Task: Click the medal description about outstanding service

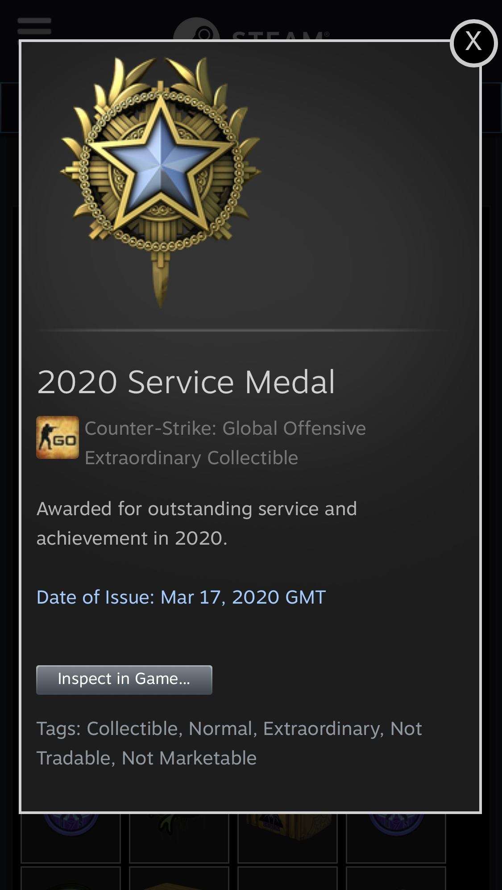Action: (x=197, y=524)
